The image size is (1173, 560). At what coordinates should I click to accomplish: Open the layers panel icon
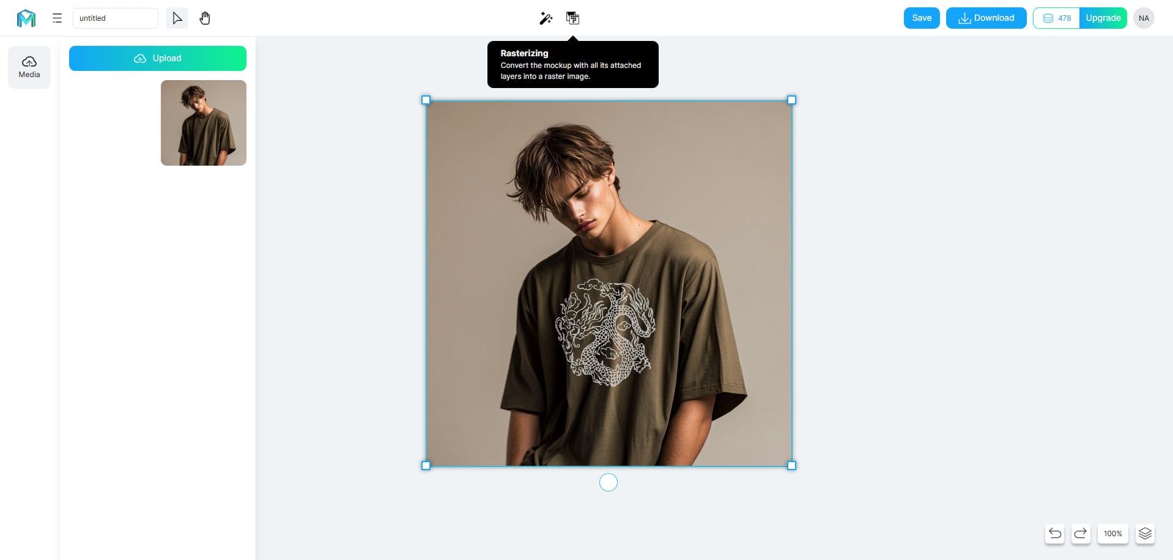(x=1145, y=534)
